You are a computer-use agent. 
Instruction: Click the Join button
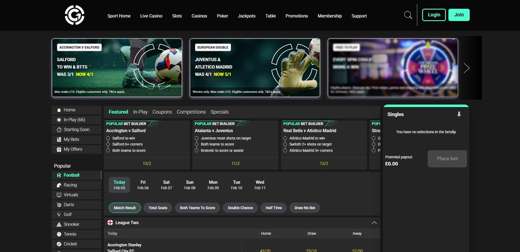(x=459, y=15)
